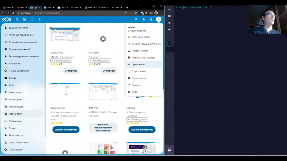Click the search magnifier icon in header
Viewport: 287px width, 161px height.
point(136,19)
